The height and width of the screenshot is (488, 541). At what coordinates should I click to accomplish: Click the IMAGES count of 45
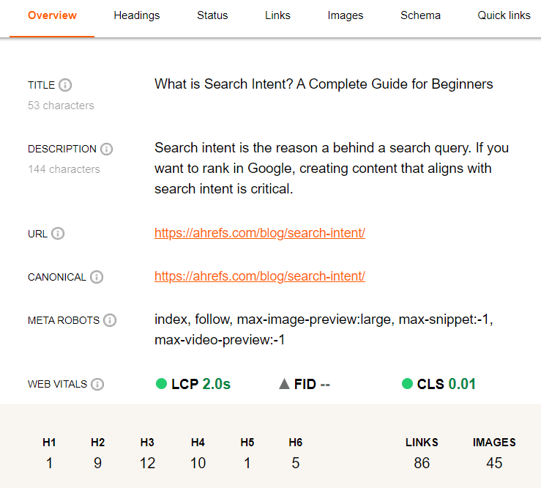pyautogui.click(x=494, y=462)
